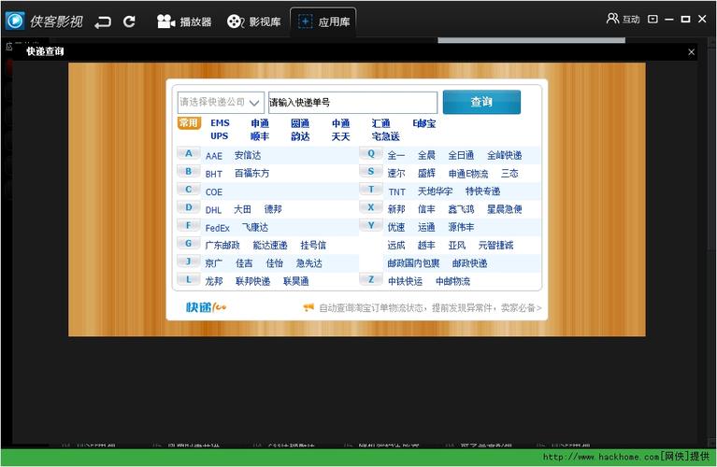Select 联邦快递 courier

click(x=253, y=281)
